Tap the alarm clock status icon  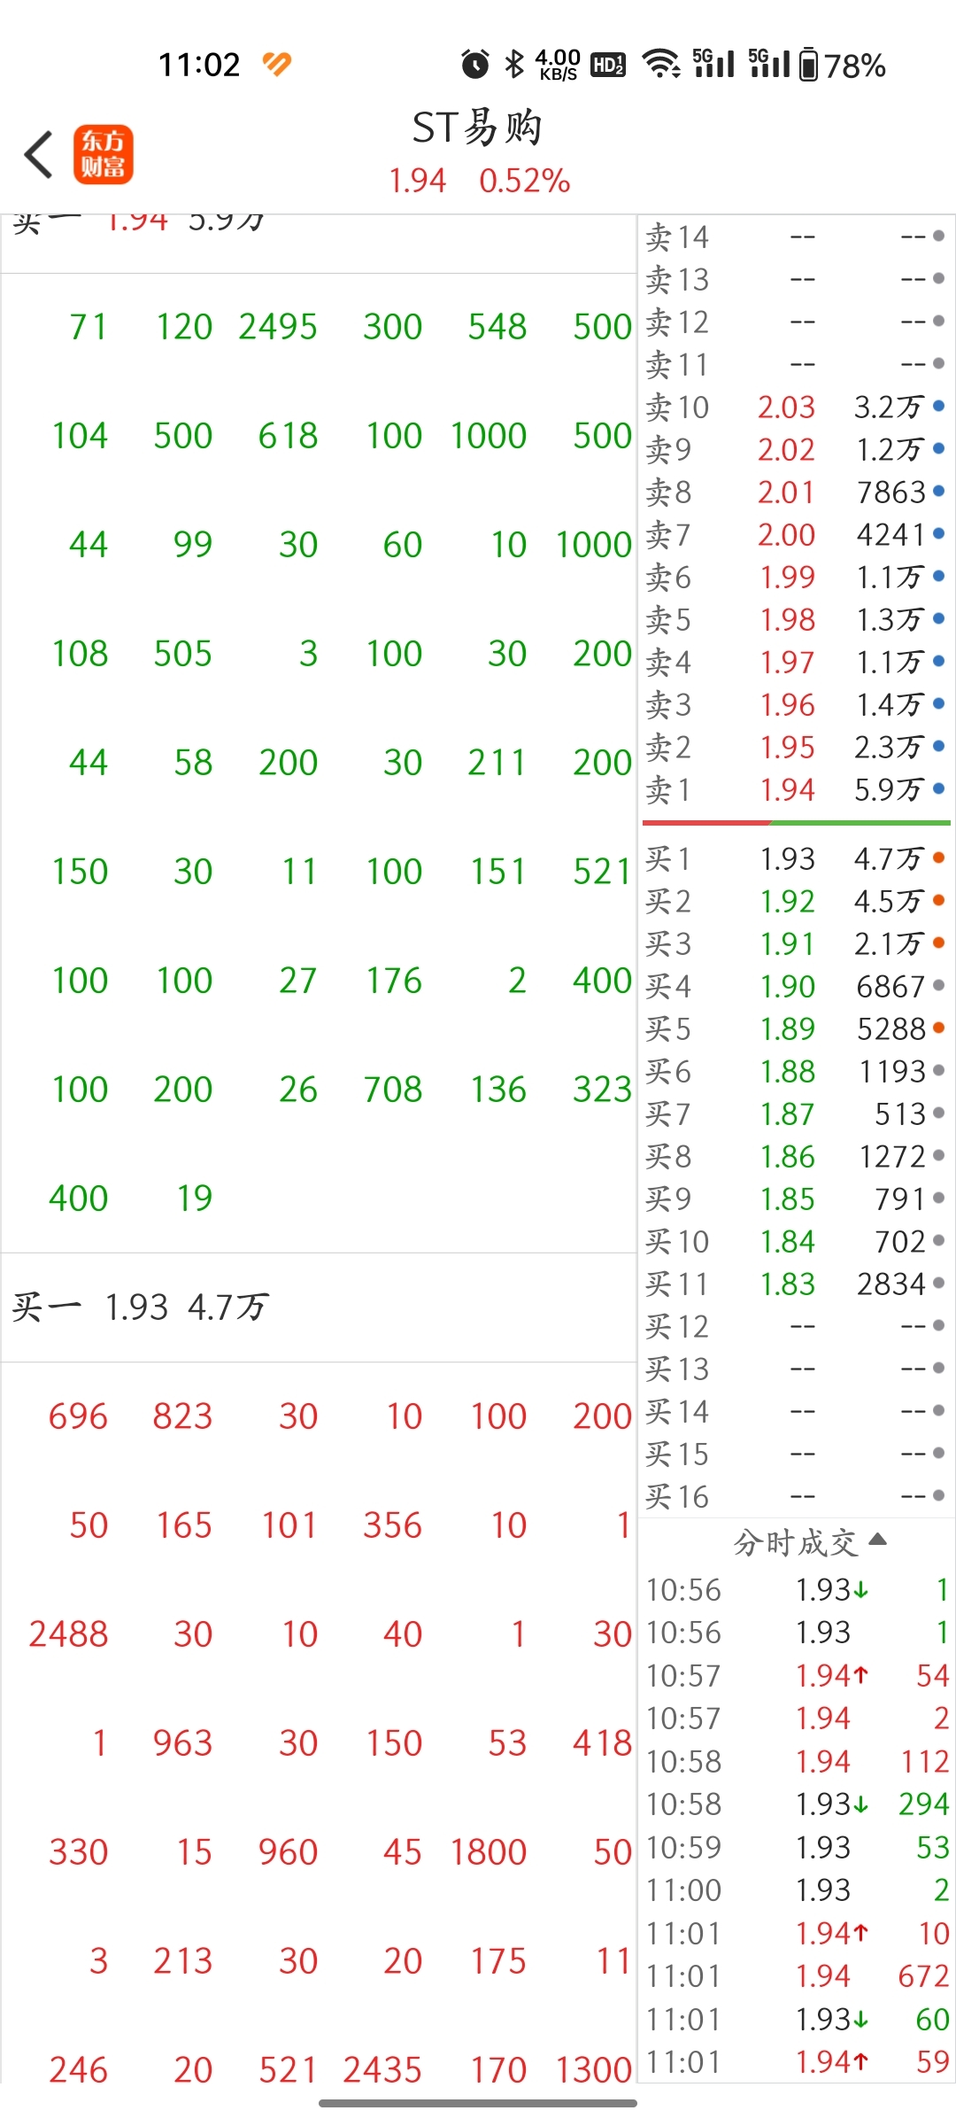click(474, 65)
